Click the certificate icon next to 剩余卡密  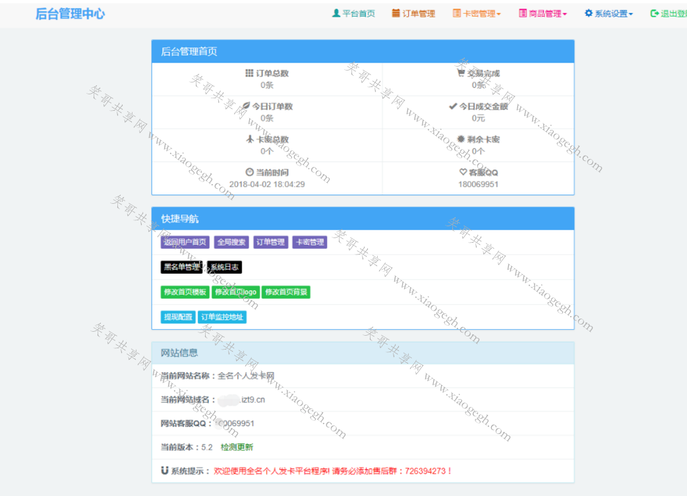(x=461, y=139)
